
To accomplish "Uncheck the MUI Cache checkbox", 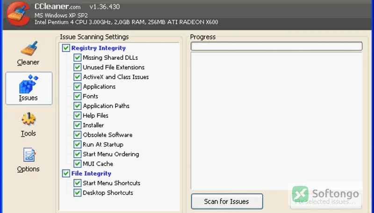I will 77,163.
